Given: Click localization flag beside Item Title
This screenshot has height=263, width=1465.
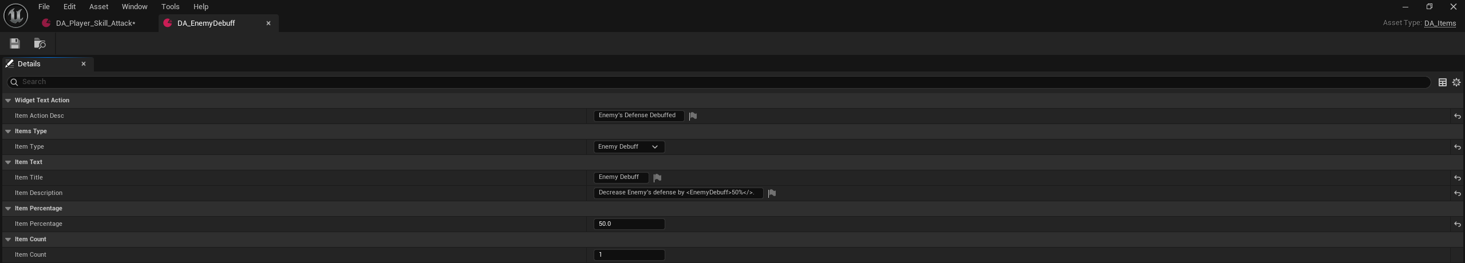Looking at the screenshot, I should point(657,178).
